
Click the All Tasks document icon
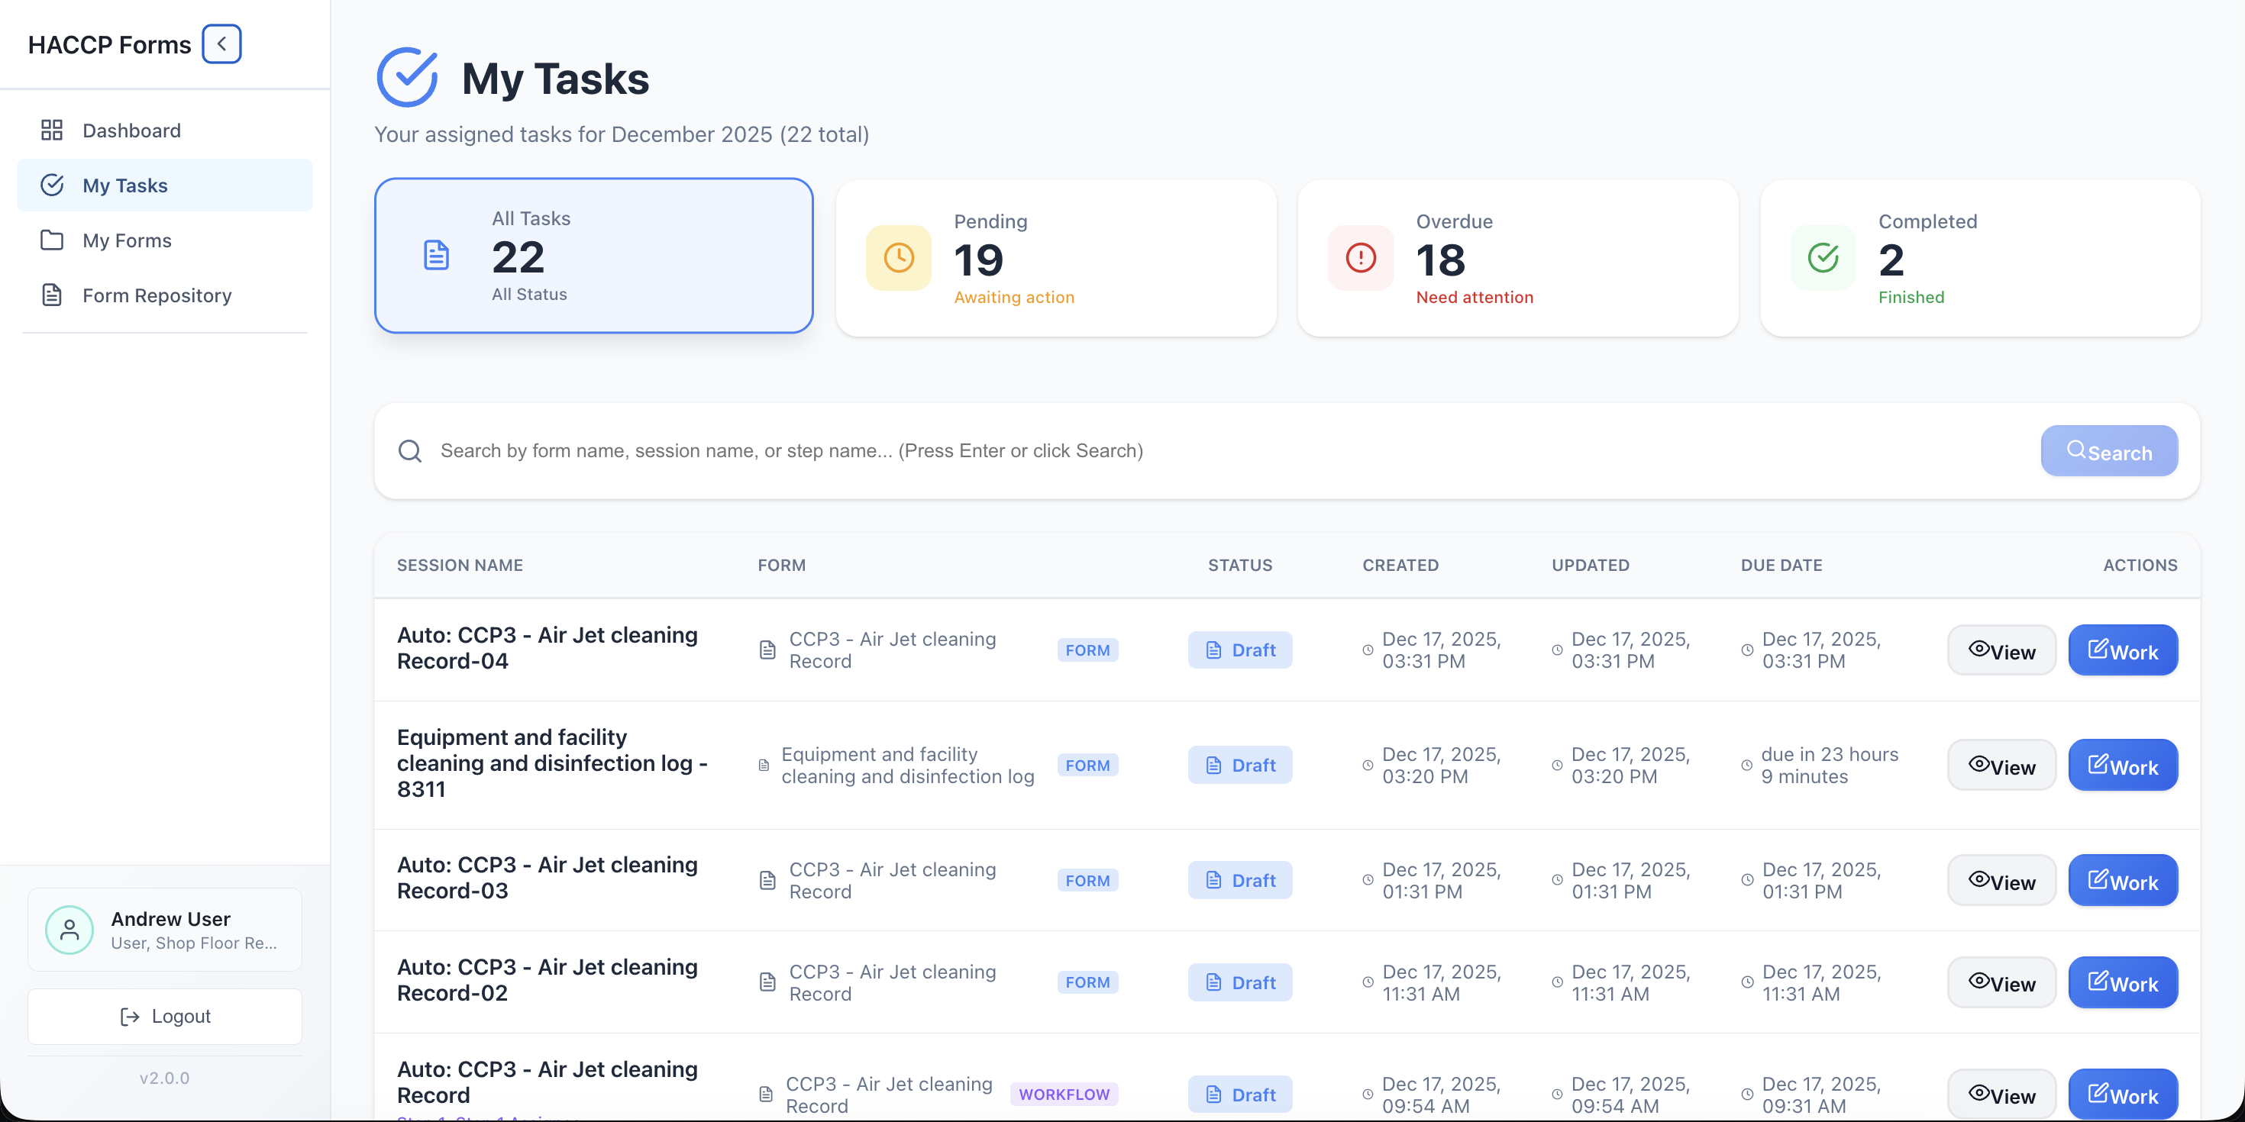[437, 255]
